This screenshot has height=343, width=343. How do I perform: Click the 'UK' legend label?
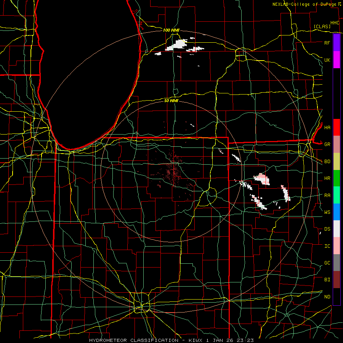click(x=327, y=60)
